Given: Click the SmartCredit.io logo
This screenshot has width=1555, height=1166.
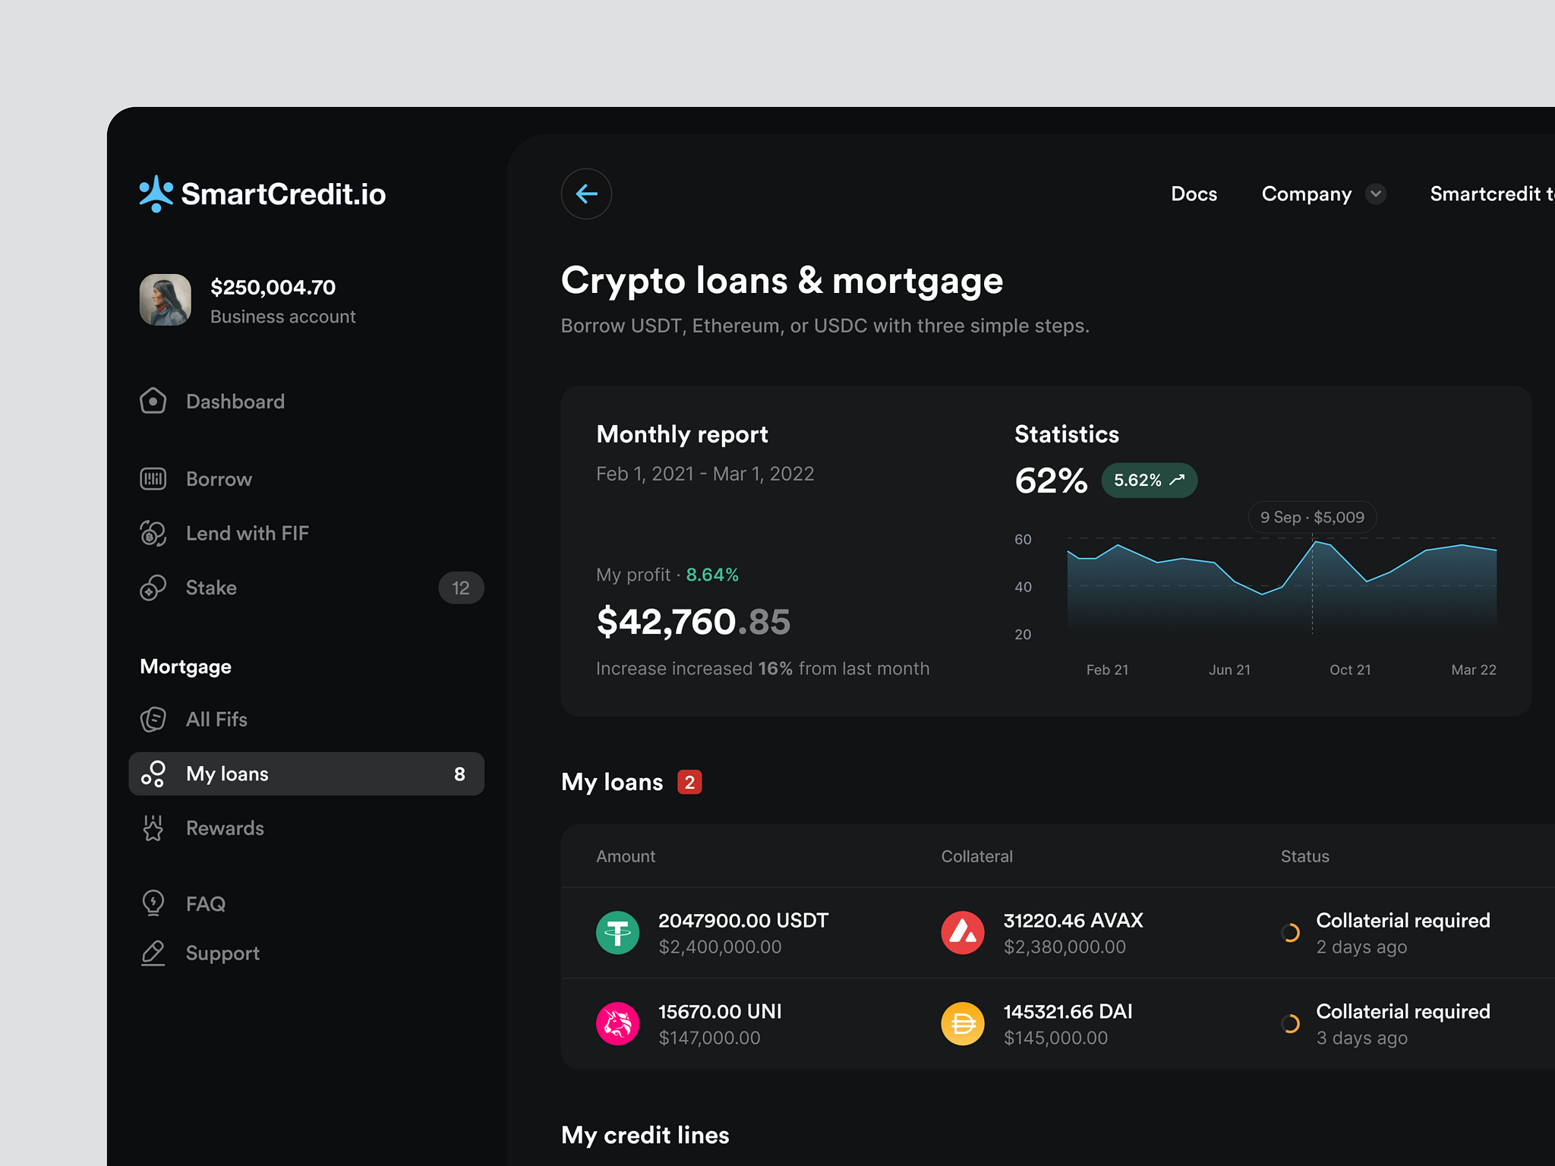Looking at the screenshot, I should click(262, 194).
